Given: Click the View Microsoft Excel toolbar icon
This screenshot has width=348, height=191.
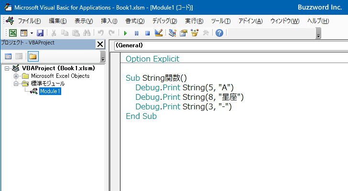Looking at the screenshot, I should [x=12, y=33].
